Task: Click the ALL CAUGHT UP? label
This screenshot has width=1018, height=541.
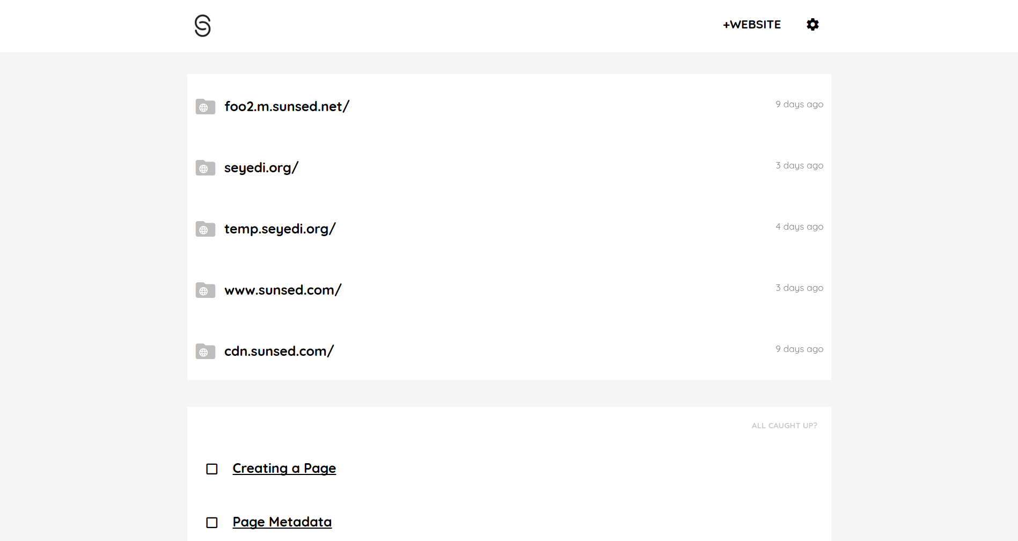Action: pos(784,426)
